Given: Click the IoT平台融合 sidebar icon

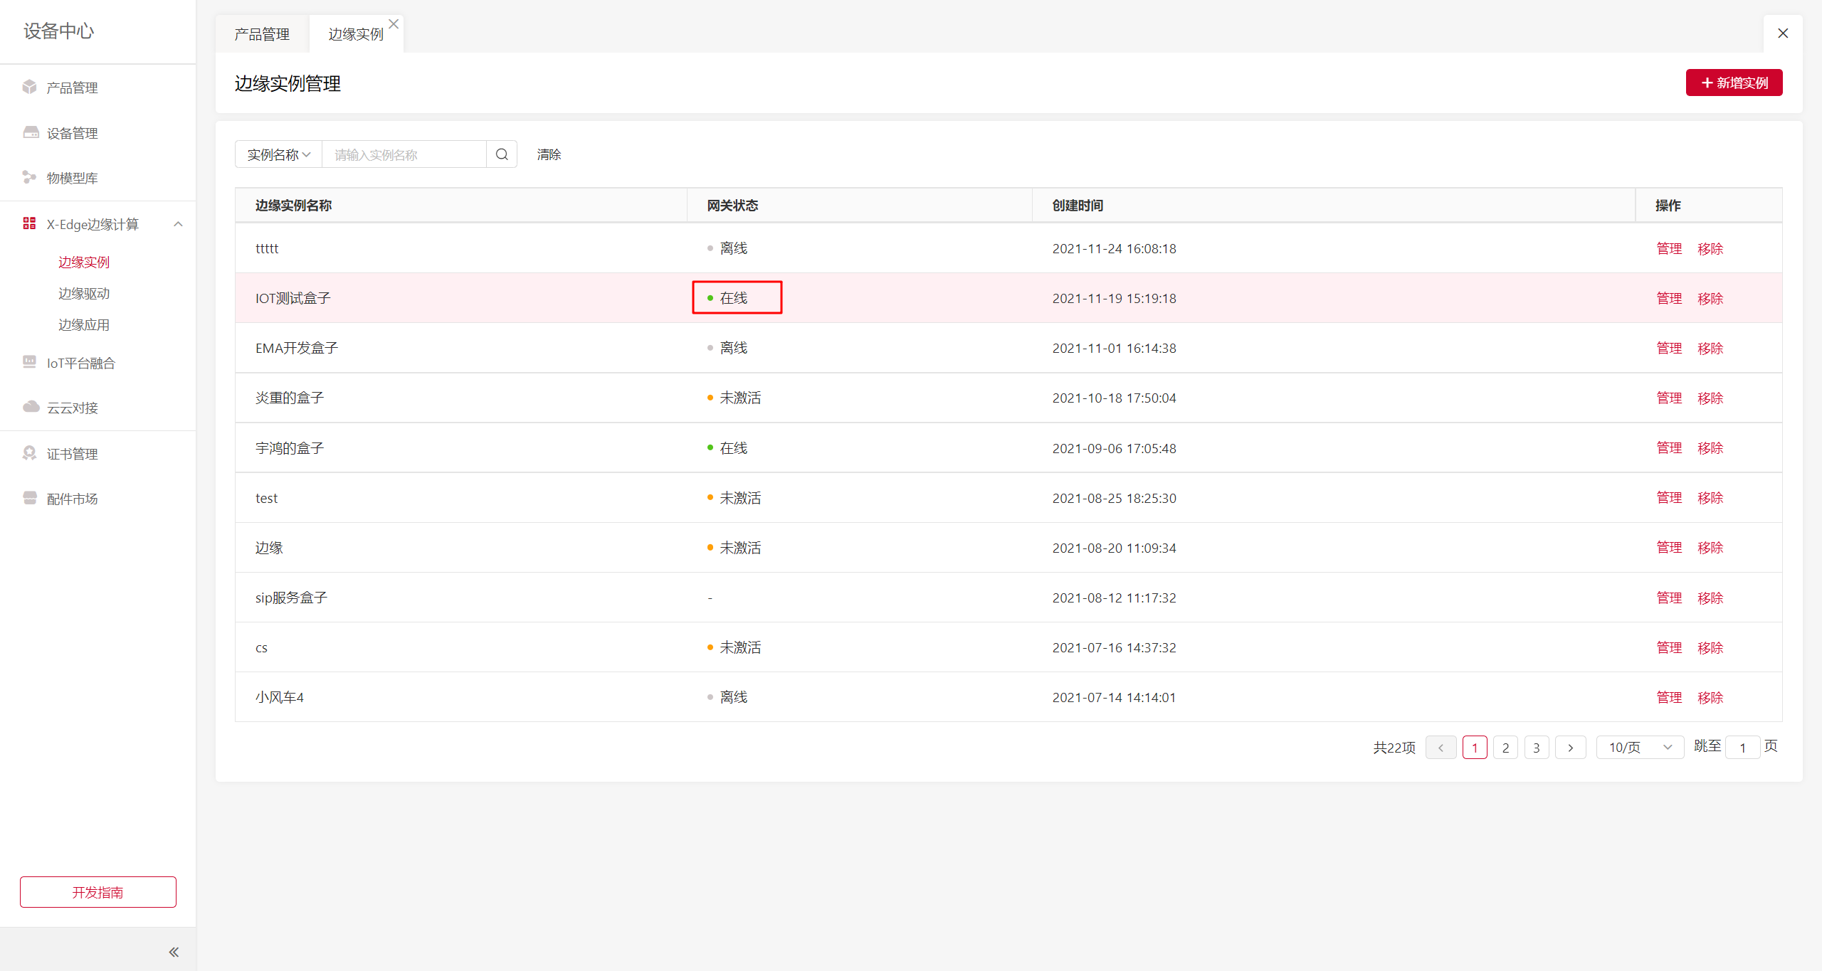Looking at the screenshot, I should (x=29, y=362).
